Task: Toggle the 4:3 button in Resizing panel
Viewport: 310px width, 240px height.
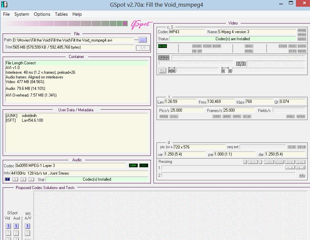Action: [x=290, y=168]
